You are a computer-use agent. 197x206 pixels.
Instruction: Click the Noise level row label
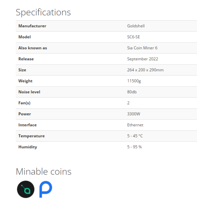(29, 92)
